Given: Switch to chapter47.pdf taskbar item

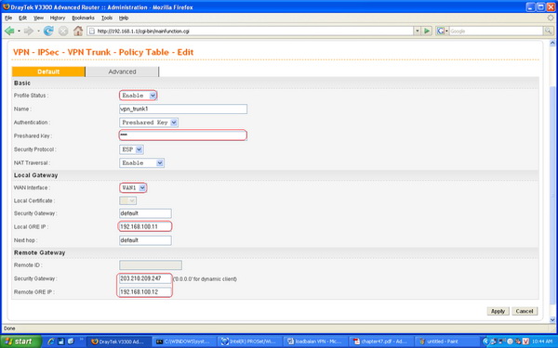Looking at the screenshot, I should [381, 342].
